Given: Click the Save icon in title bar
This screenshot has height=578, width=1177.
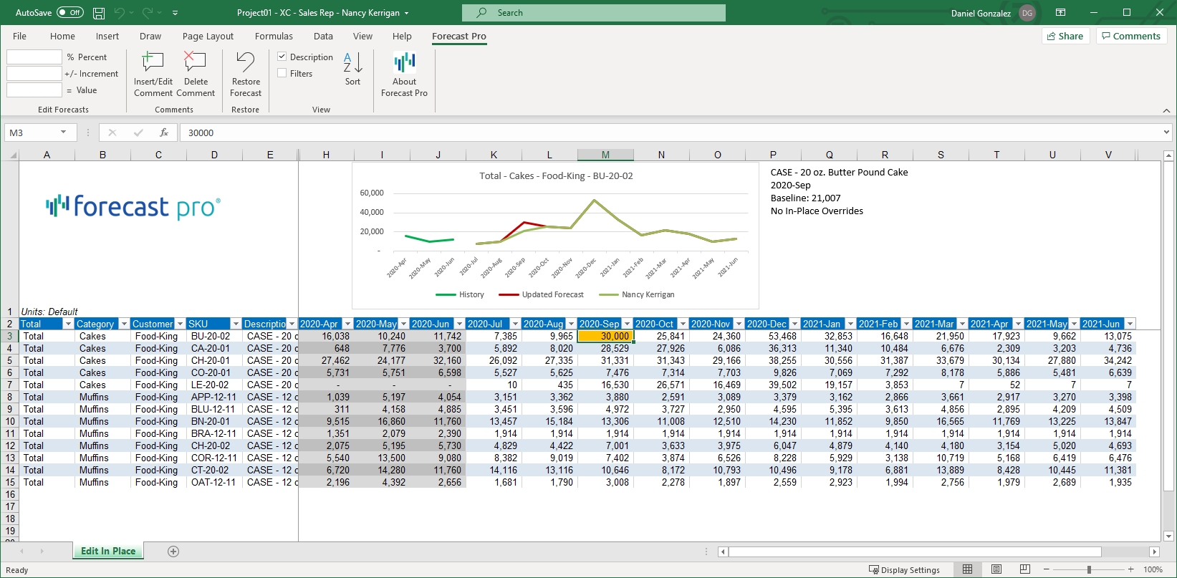Looking at the screenshot, I should click(x=99, y=13).
